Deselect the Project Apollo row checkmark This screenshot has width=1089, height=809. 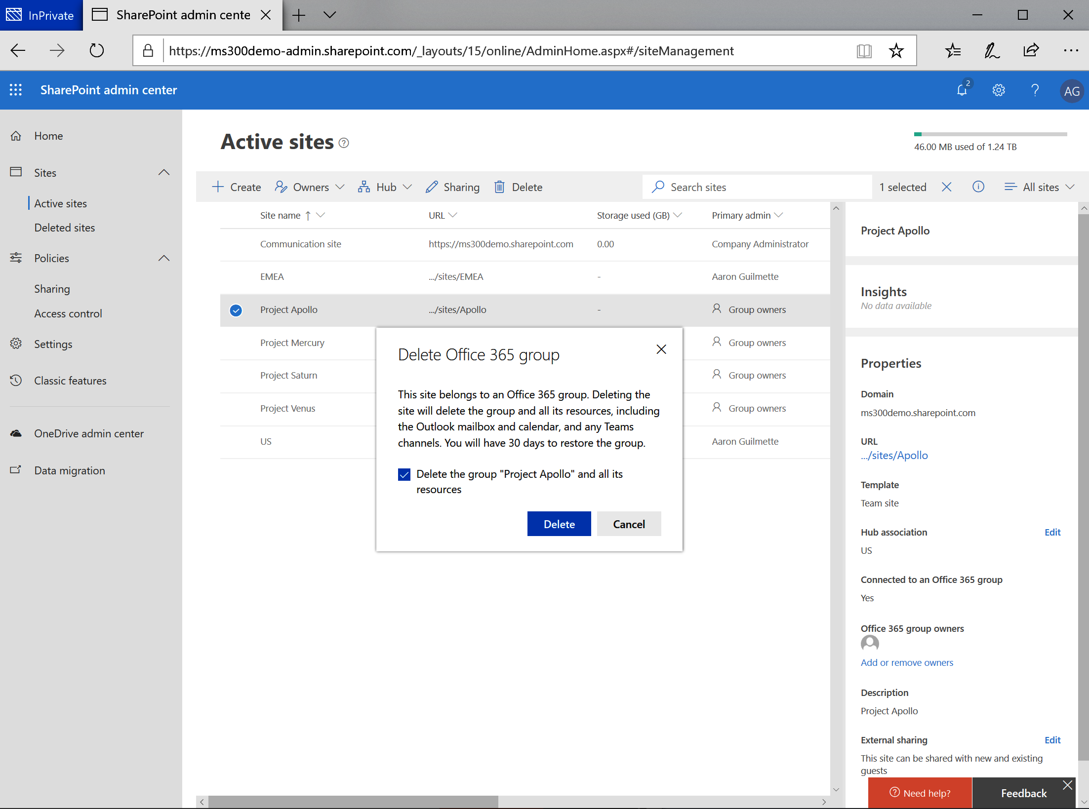click(x=236, y=310)
